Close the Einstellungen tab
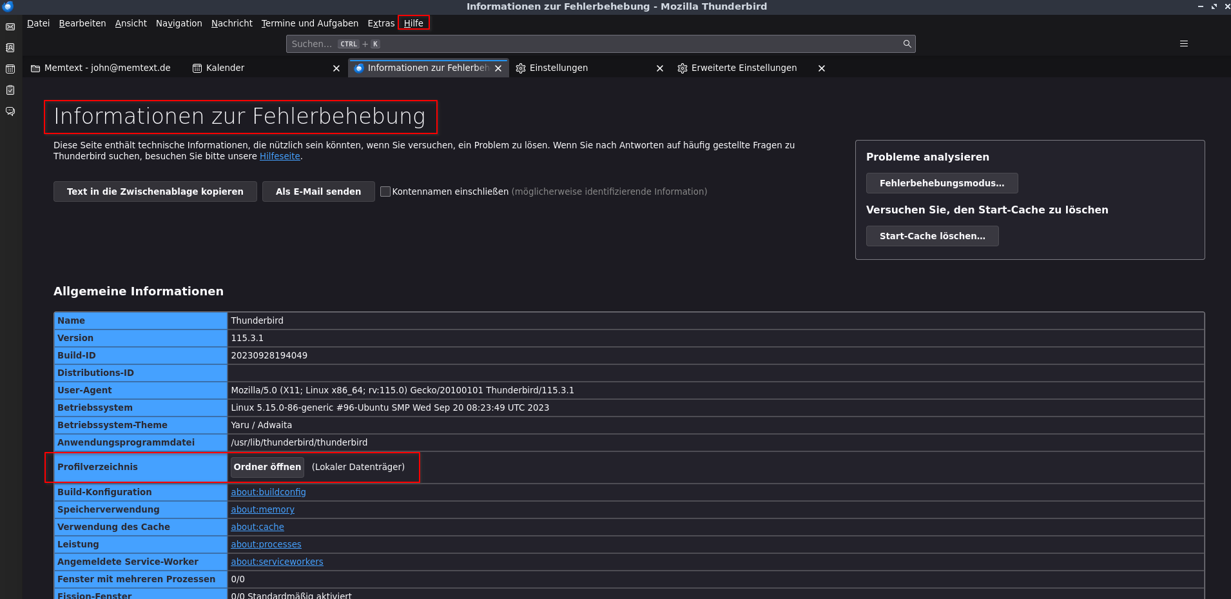This screenshot has height=599, width=1231. click(660, 68)
